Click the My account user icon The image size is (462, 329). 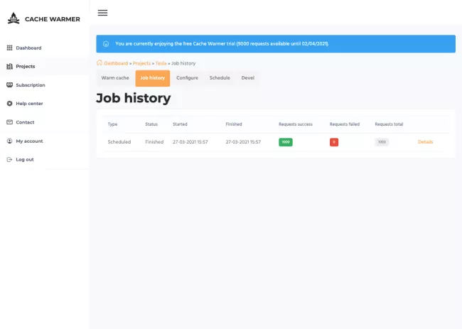click(x=9, y=141)
